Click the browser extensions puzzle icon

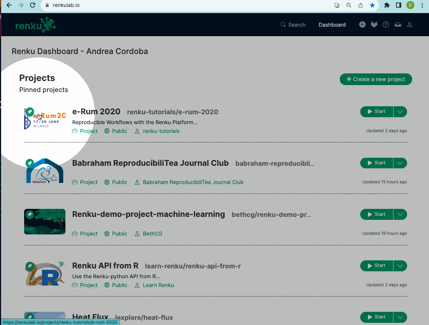tap(387, 5)
